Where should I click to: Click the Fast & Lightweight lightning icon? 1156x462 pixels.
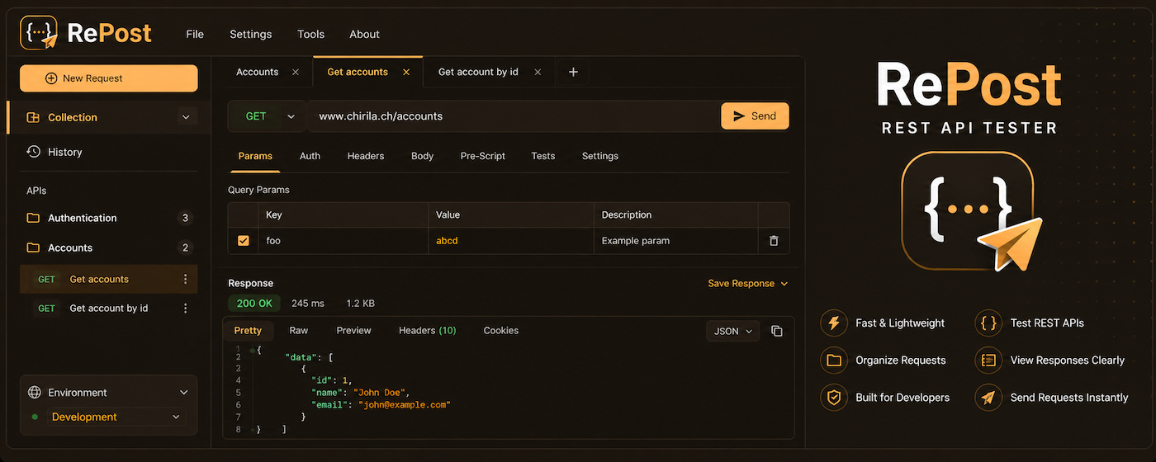834,323
